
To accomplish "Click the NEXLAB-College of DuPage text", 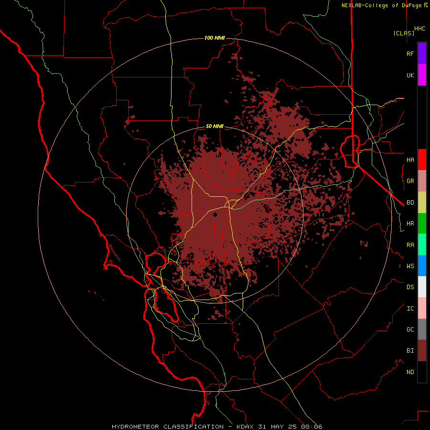I will (x=383, y=5).
